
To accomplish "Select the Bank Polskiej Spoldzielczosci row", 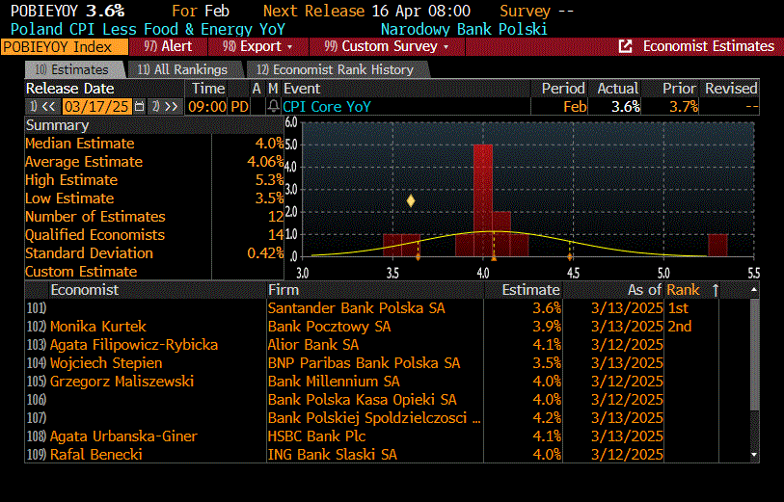I will click(388, 418).
